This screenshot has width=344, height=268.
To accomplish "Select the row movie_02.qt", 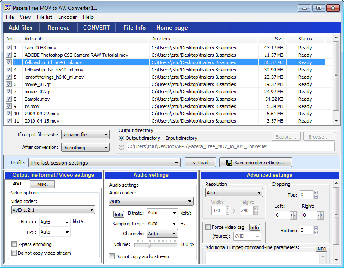I will pos(165,92).
